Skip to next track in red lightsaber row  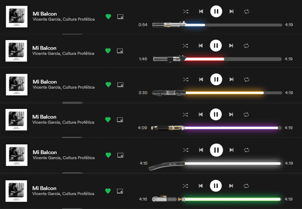[231, 45]
